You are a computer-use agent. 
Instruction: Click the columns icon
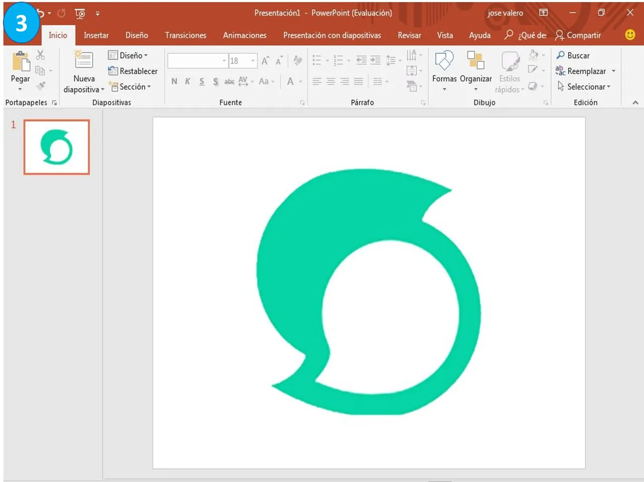click(378, 81)
